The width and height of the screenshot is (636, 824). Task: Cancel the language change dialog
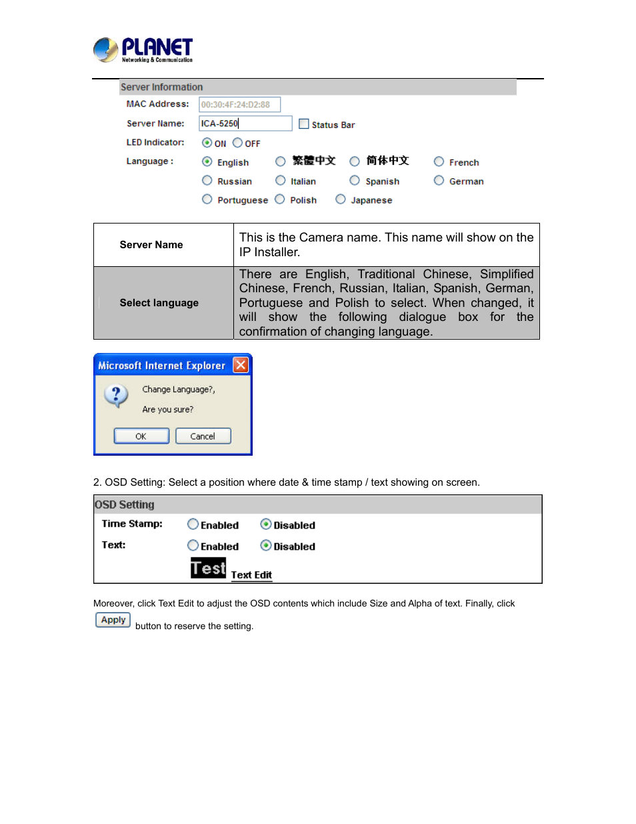(203, 436)
